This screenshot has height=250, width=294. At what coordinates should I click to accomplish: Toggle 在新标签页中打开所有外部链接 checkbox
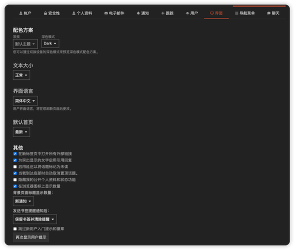(15, 154)
